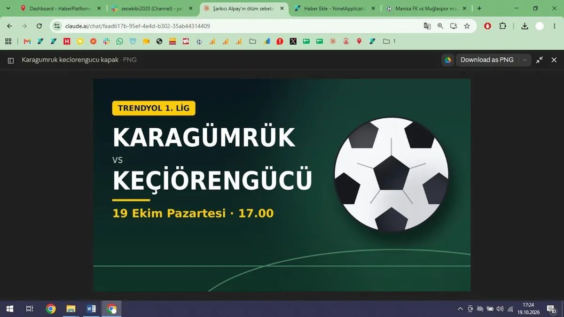This screenshot has width=564, height=317.
Task: Open the red H bookmark
Action: (x=67, y=41)
